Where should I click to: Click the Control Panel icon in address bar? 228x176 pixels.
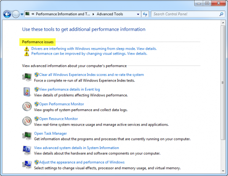[27, 14]
